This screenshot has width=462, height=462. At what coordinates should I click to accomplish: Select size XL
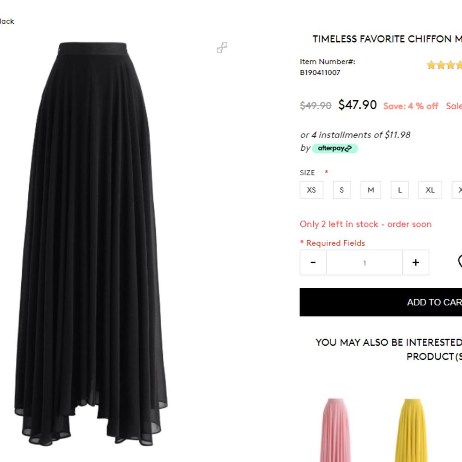430,190
